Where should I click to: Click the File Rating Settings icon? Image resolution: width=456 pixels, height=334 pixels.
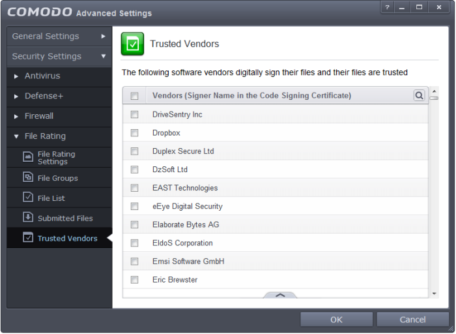click(x=28, y=157)
